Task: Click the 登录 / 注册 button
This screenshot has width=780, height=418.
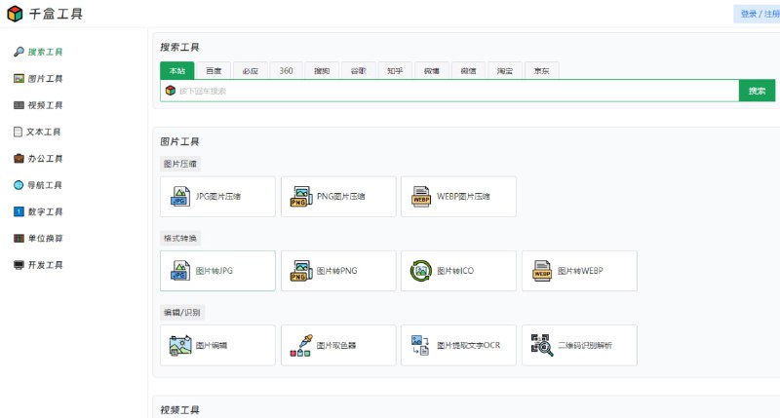Action: [758, 14]
